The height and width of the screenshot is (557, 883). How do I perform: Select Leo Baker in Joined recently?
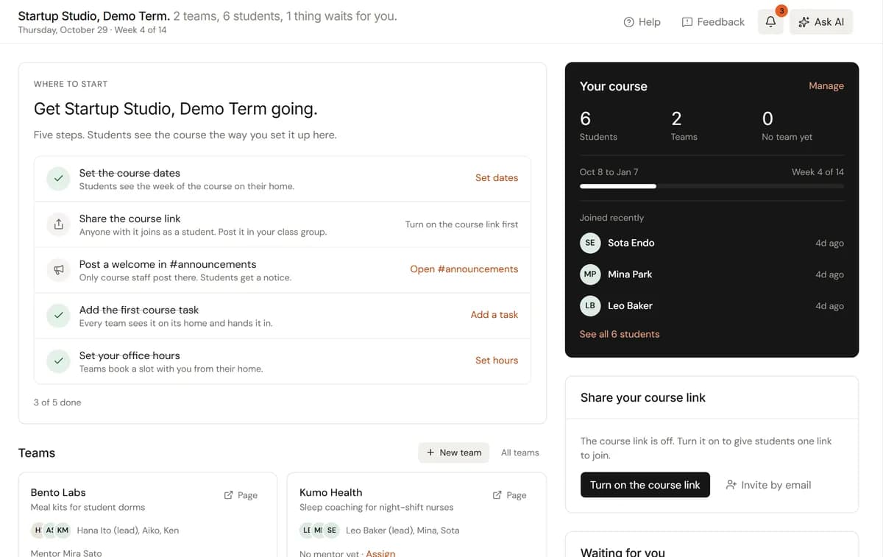[712, 305]
